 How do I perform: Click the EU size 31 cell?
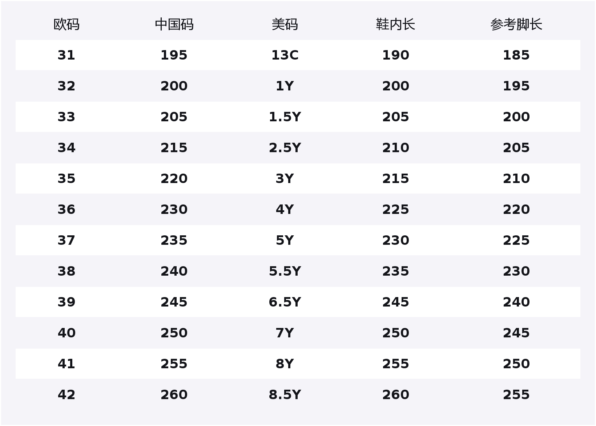(67, 55)
